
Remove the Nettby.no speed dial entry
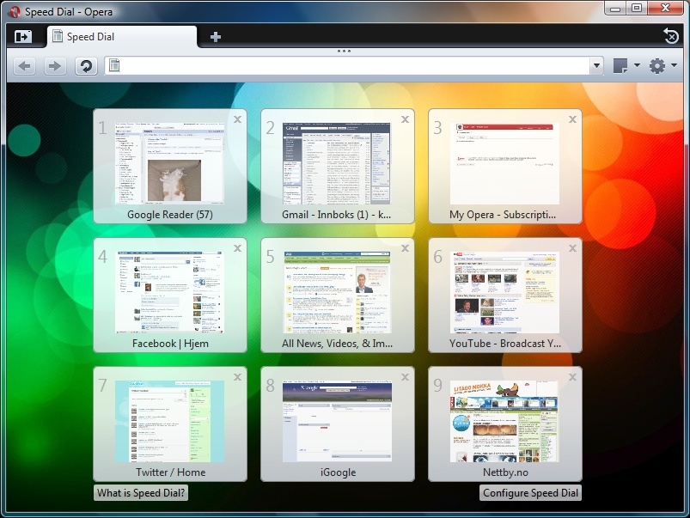(x=572, y=377)
